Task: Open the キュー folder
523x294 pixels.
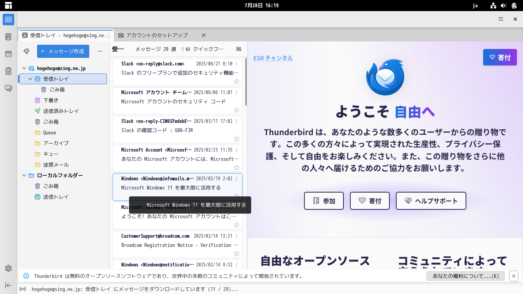Action: coord(63,154)
